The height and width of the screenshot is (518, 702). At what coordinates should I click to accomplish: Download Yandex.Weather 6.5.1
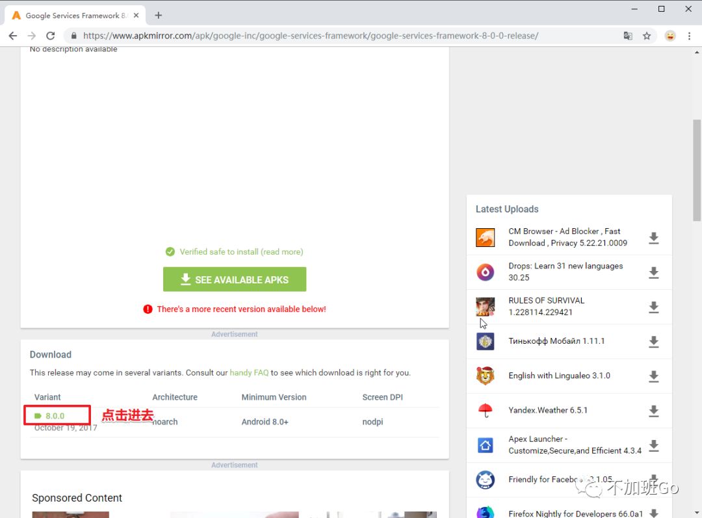(x=654, y=411)
